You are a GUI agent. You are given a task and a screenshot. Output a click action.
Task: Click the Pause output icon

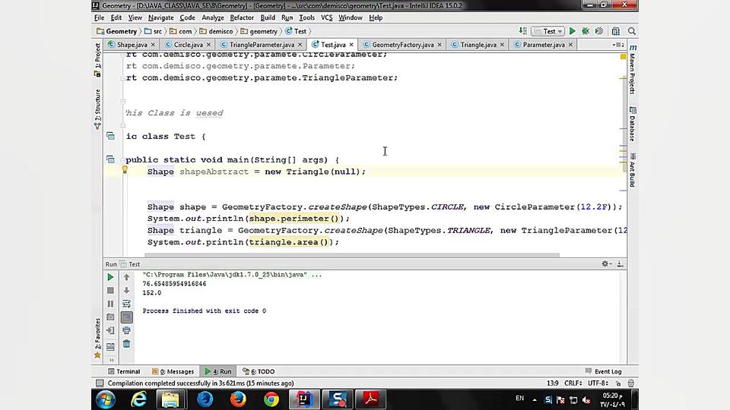pos(110,304)
